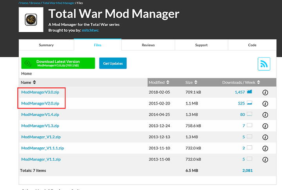Open the Reviews tab
Image resolution: width=282 pixels, height=190 pixels.
148,45
